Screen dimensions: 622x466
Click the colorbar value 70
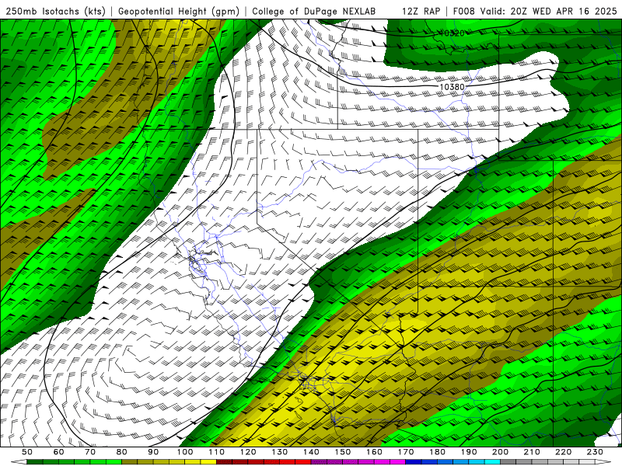(90, 452)
